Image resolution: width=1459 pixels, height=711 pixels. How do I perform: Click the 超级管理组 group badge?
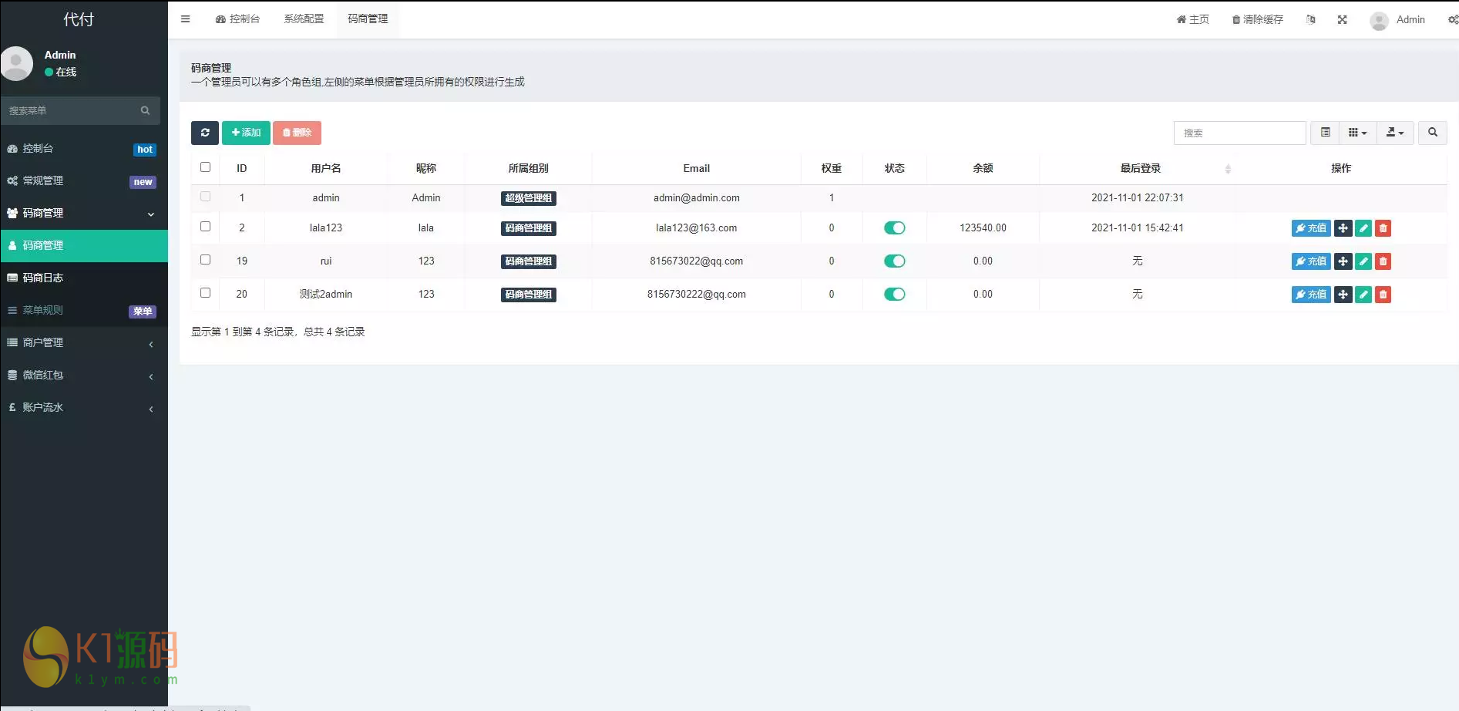[529, 198]
